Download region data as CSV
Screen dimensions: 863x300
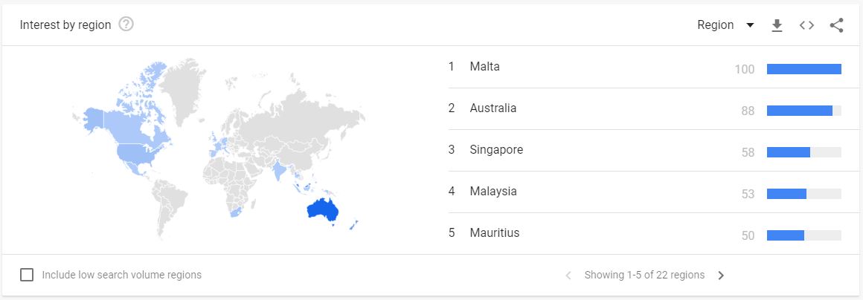[777, 25]
